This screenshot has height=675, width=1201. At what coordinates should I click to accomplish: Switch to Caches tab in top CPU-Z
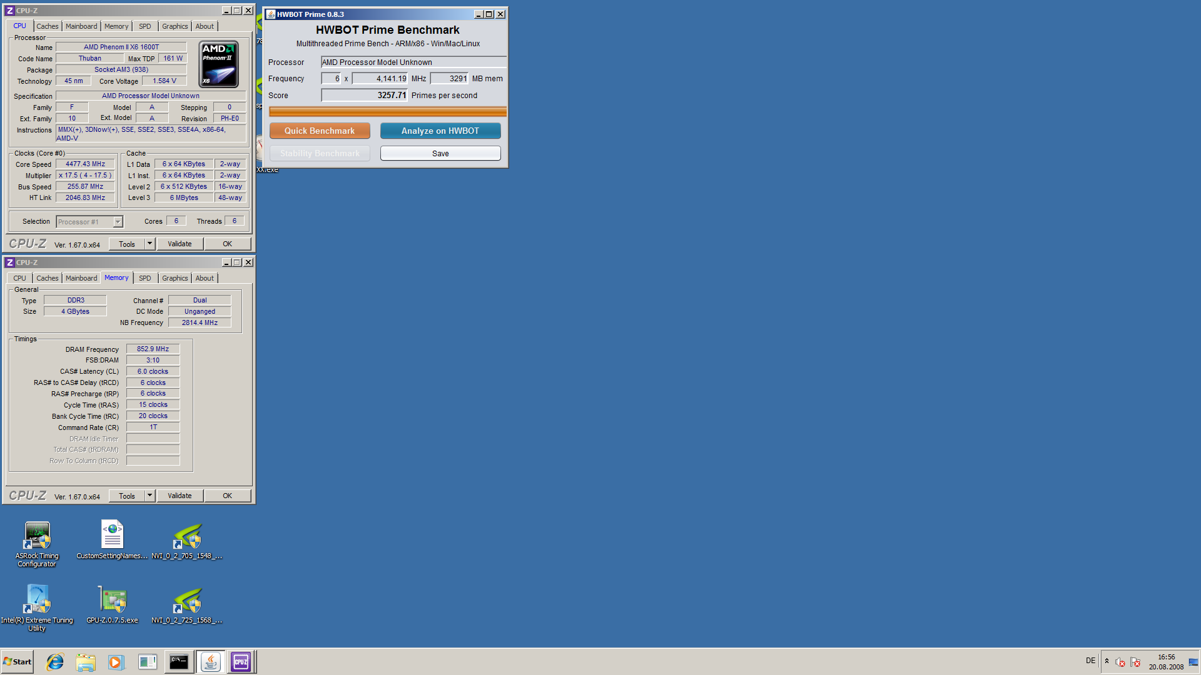pos(47,26)
